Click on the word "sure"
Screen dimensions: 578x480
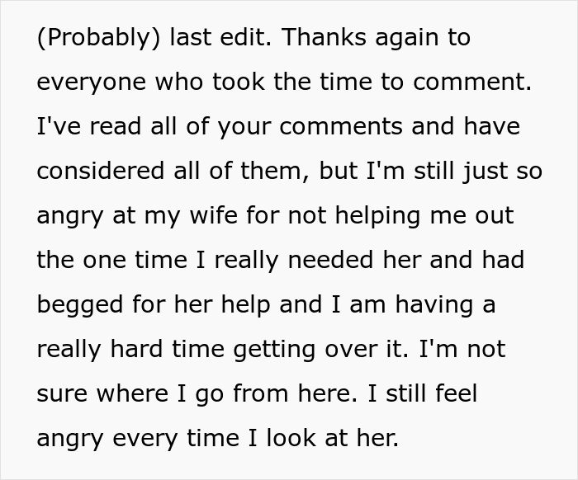60,393
